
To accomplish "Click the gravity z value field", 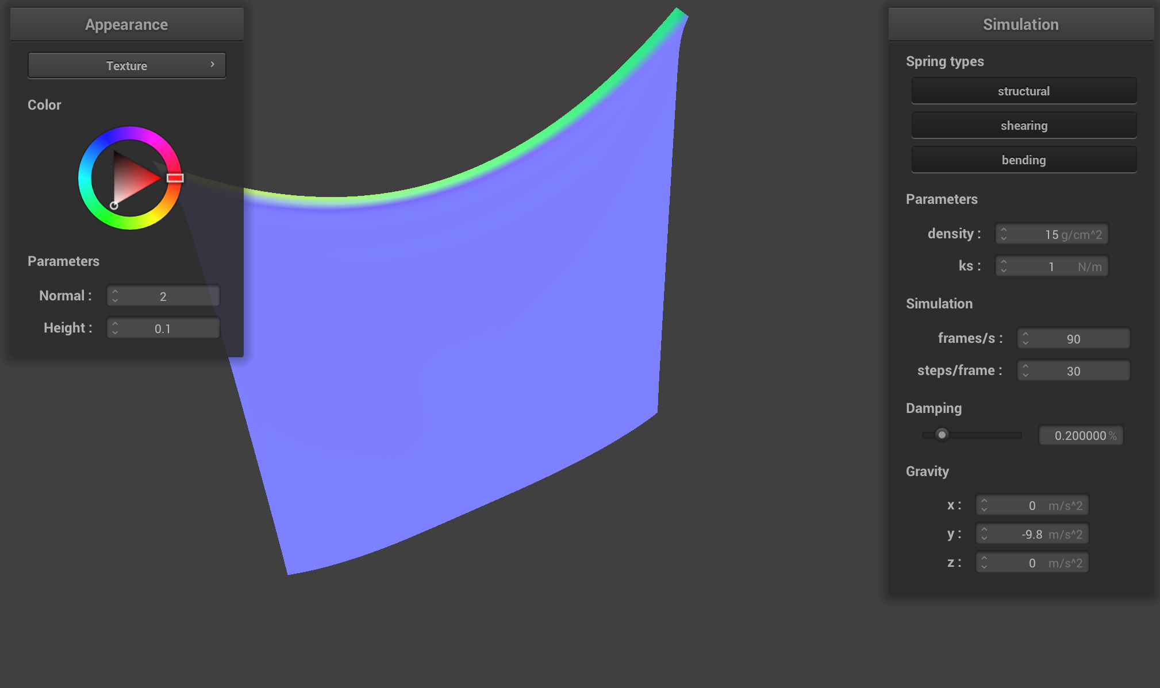I will [x=1032, y=562].
